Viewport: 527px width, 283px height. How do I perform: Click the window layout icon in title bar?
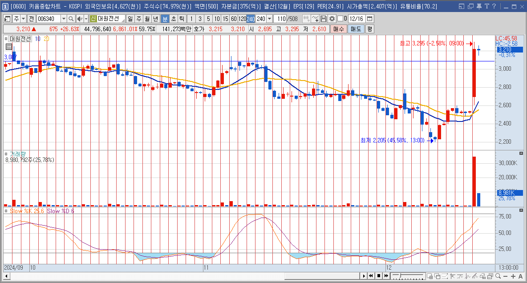click(x=462, y=6)
